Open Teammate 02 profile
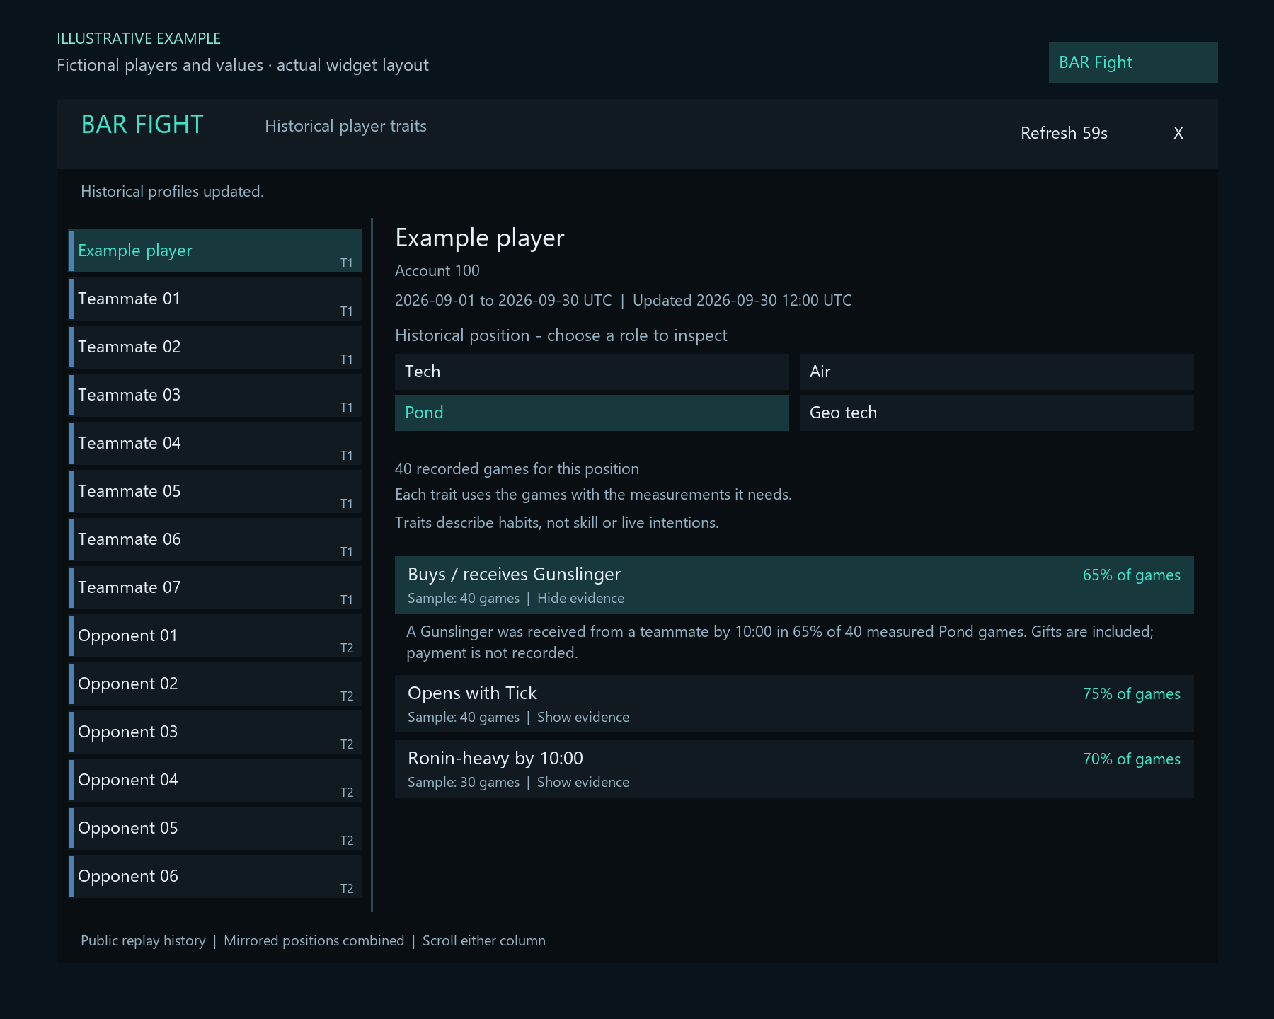Viewport: 1274px width, 1019px height. click(x=215, y=347)
